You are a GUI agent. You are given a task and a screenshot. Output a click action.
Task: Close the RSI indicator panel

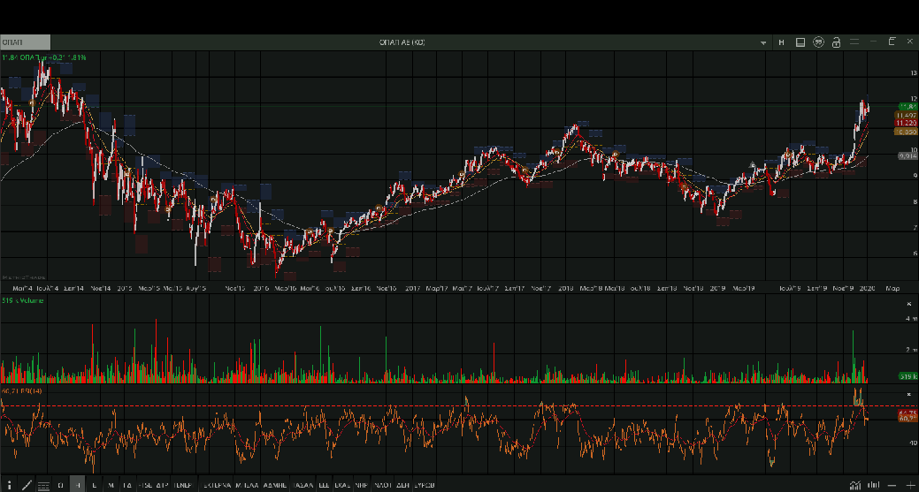coord(908,393)
